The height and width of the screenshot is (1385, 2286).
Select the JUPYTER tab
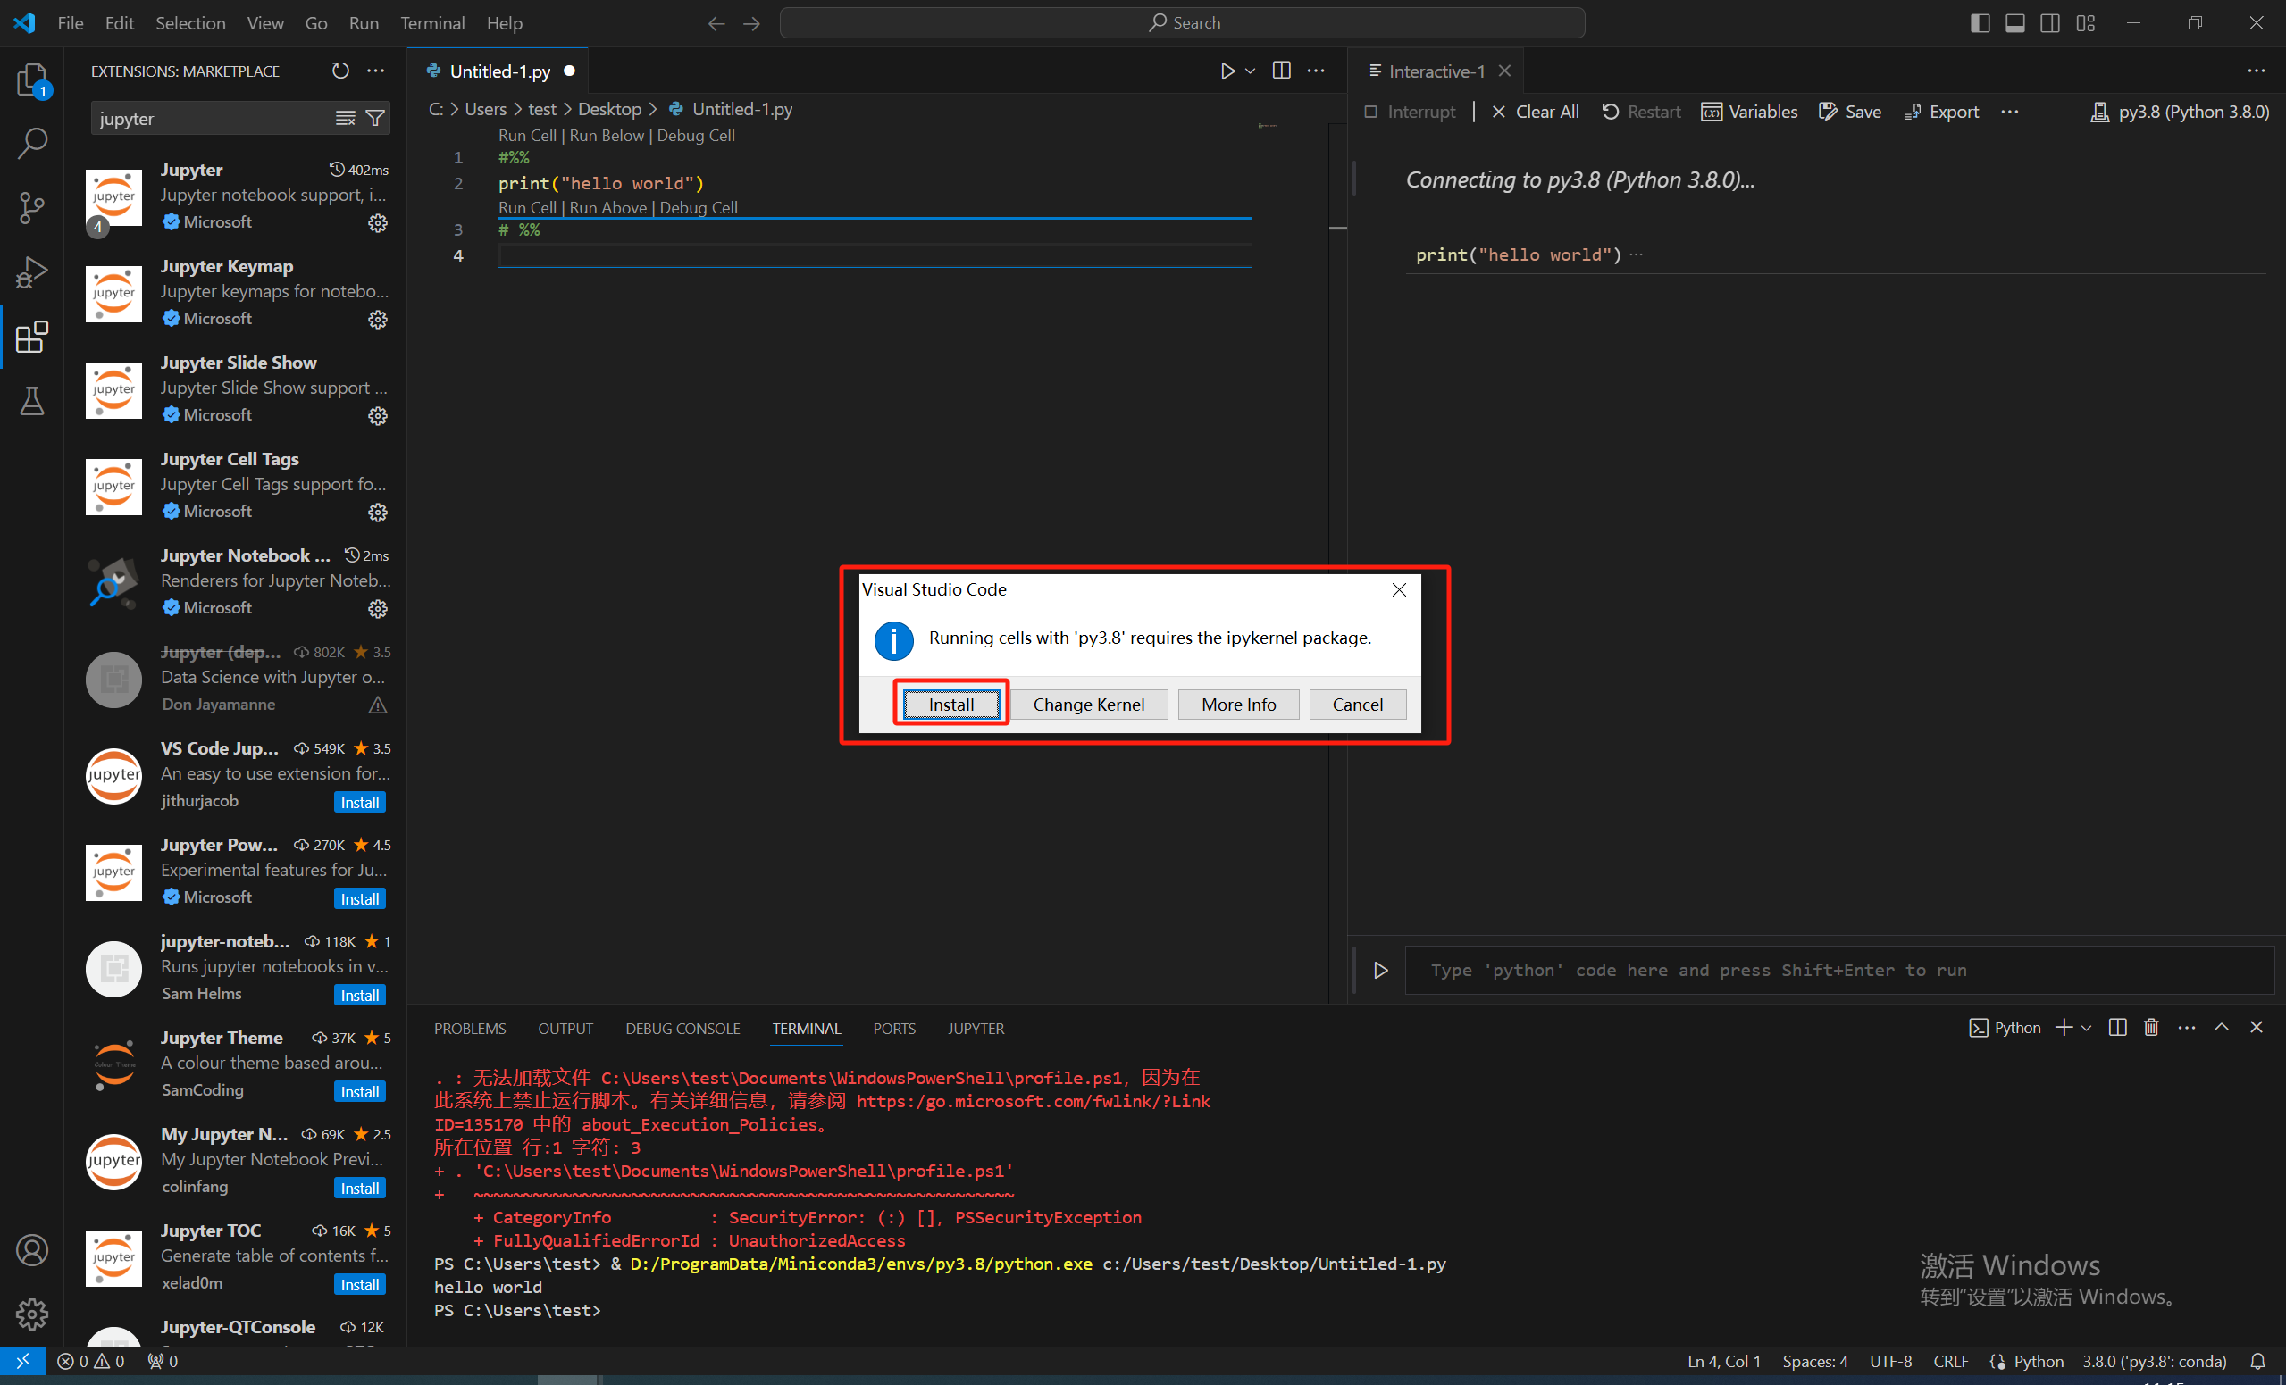click(x=976, y=1028)
